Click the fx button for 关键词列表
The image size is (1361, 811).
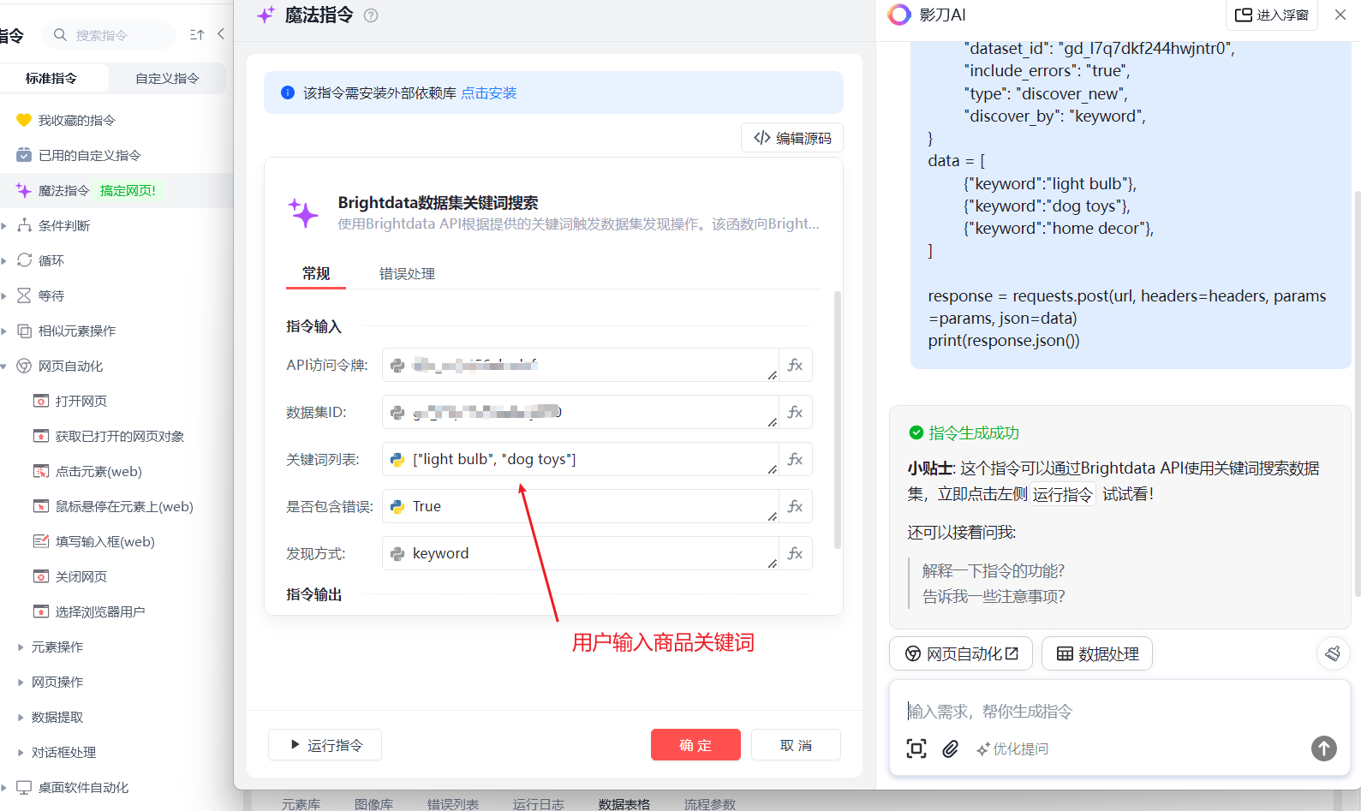(795, 459)
